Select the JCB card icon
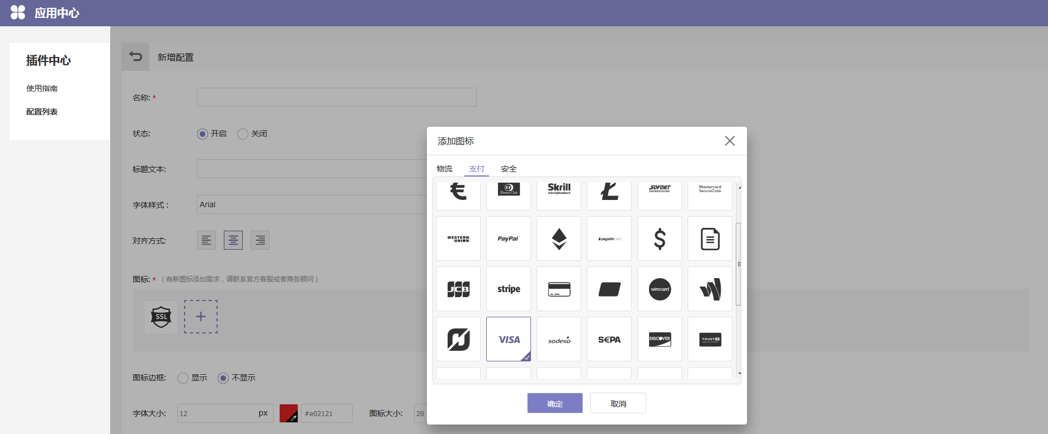Screen dimensions: 1048x434 pos(458,289)
